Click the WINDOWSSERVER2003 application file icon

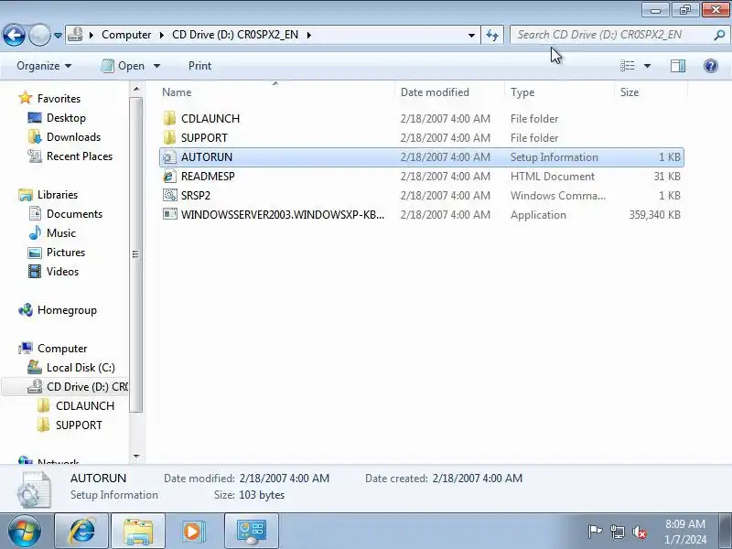click(169, 214)
